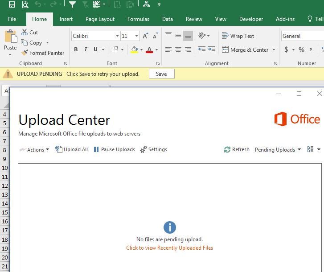The image size is (324, 272).
Task: Toggle Bold formatting
Action: pos(76,49)
